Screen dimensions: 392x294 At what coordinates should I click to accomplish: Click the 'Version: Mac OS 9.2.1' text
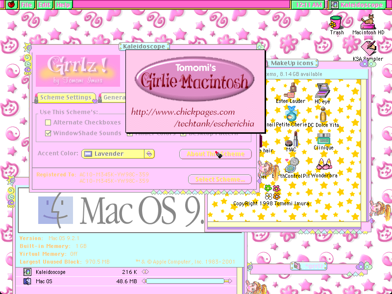[x=49, y=238]
